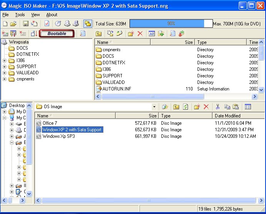This screenshot has width=266, height=214.
Task: Expand the My Documents node in desktop tree
Action: pyautogui.click(x=4, y=112)
